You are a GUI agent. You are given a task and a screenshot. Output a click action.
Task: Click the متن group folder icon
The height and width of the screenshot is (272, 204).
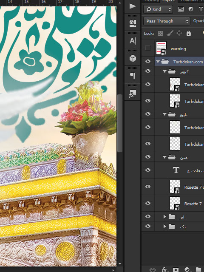click(x=172, y=157)
